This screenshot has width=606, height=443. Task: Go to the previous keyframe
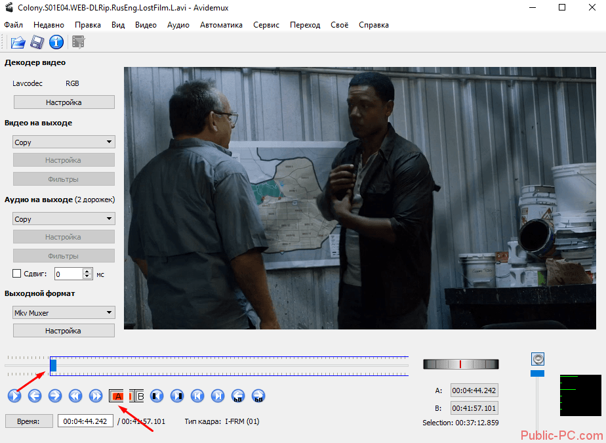coord(75,396)
